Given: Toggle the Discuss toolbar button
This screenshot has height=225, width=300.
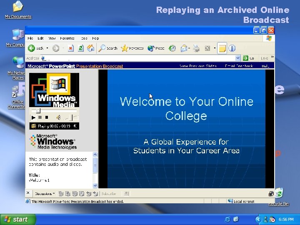Looking at the screenshot, I should (222, 48).
